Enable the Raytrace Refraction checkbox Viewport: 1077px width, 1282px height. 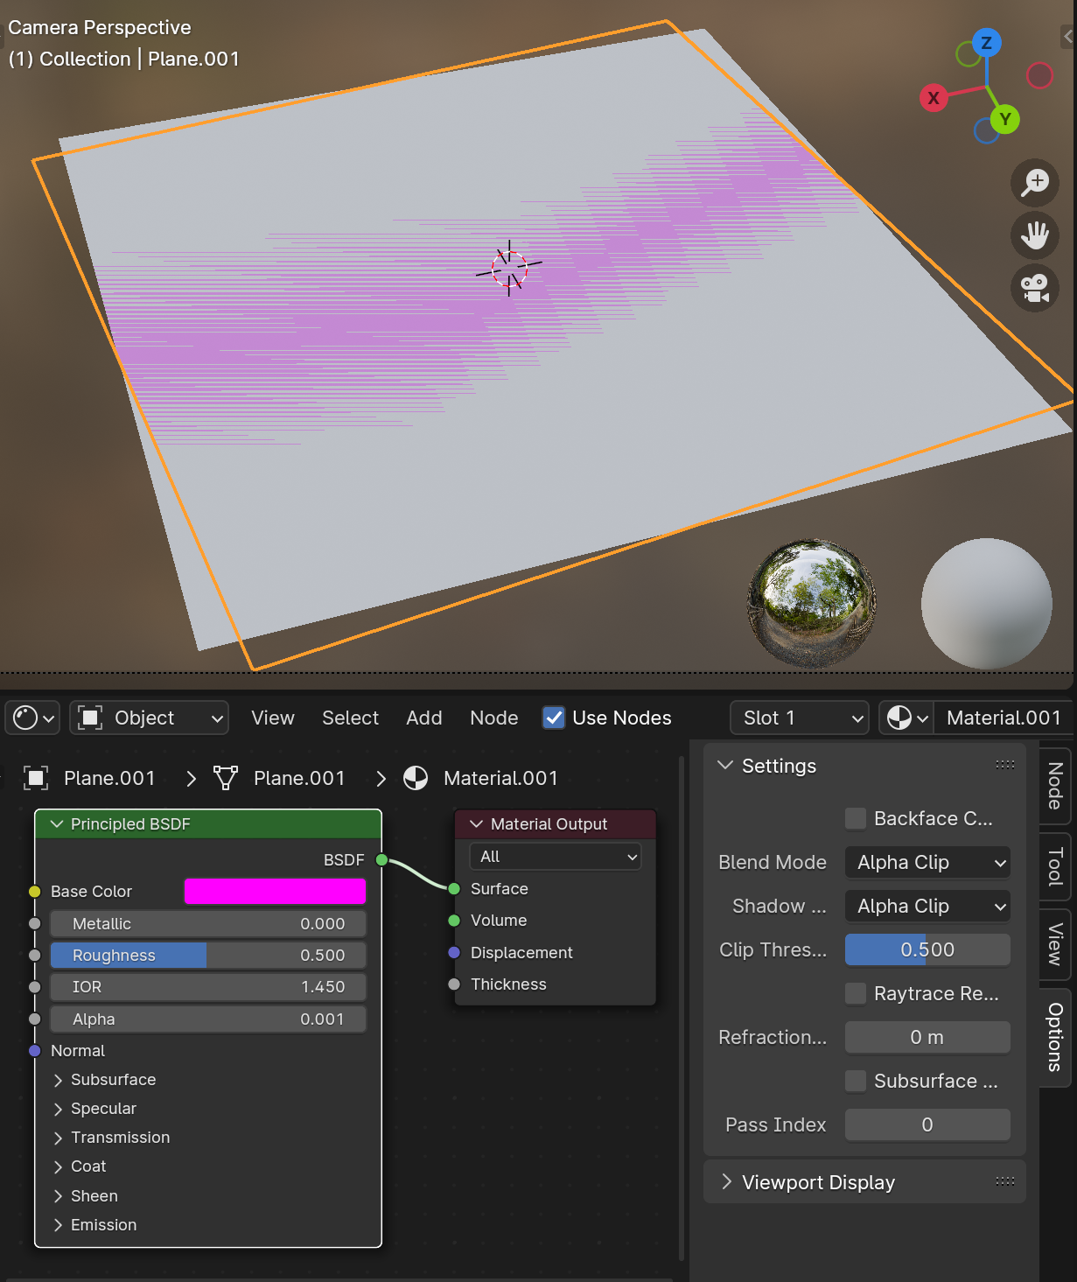(856, 993)
